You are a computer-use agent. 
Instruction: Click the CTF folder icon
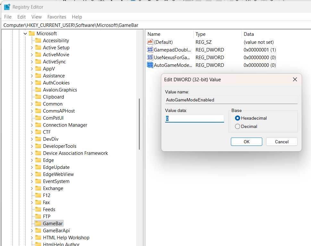(x=38, y=132)
